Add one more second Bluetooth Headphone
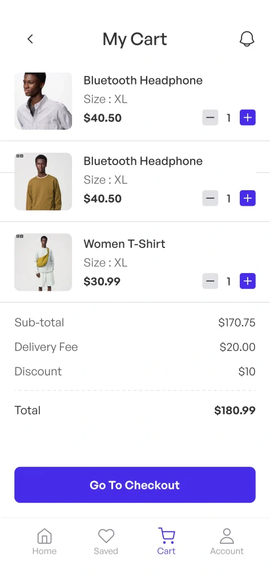270x585 pixels. (x=248, y=198)
